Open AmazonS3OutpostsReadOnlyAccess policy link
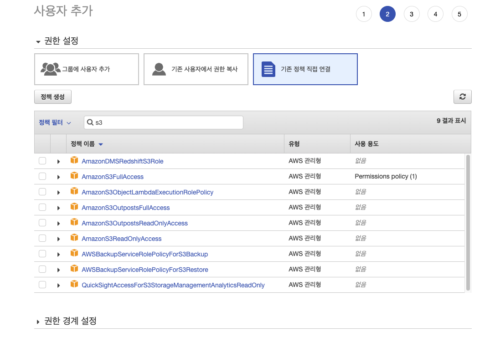The image size is (495, 337). tap(134, 223)
